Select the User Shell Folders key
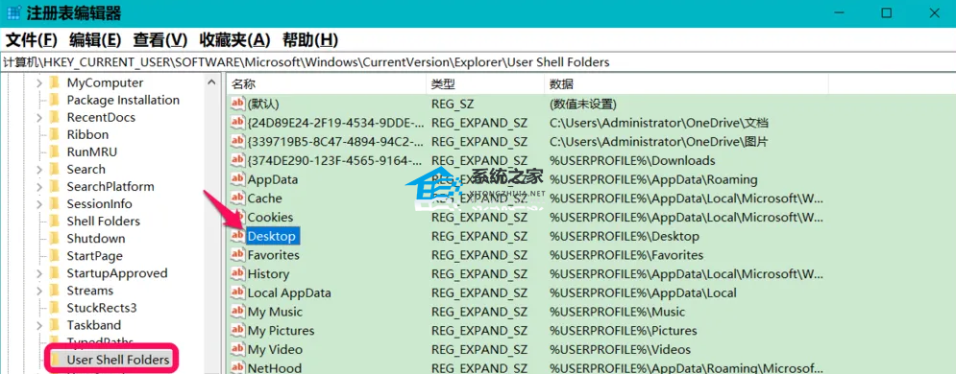Image resolution: width=956 pixels, height=374 pixels. (117, 360)
